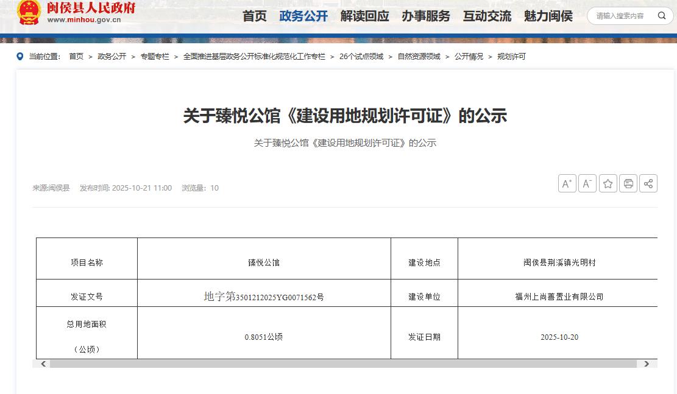Screen dimensions: 677x394
Task: Click the national emblem logo
Action: [29, 12]
